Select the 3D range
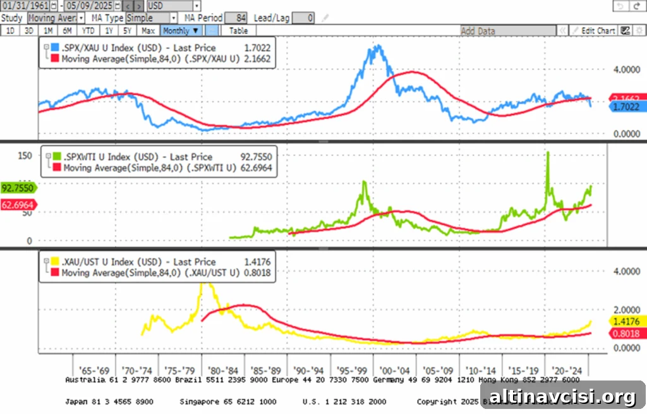 [29, 30]
